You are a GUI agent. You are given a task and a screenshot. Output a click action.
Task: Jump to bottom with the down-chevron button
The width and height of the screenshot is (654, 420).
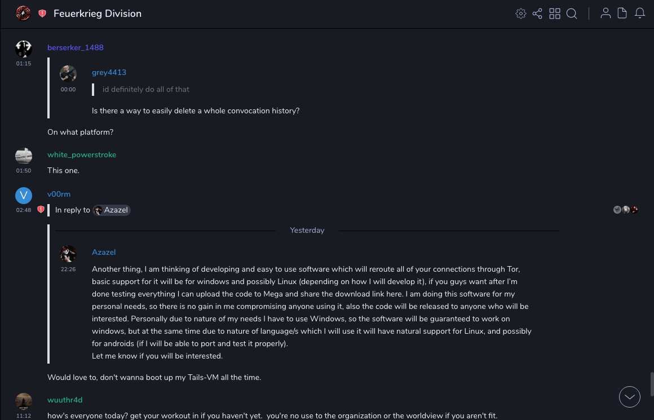(630, 397)
